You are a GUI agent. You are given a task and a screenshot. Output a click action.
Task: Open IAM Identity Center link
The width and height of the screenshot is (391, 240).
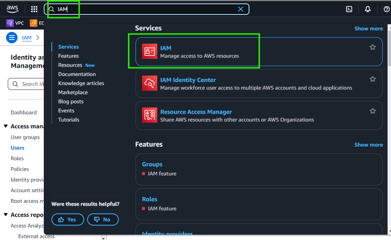[188, 80]
